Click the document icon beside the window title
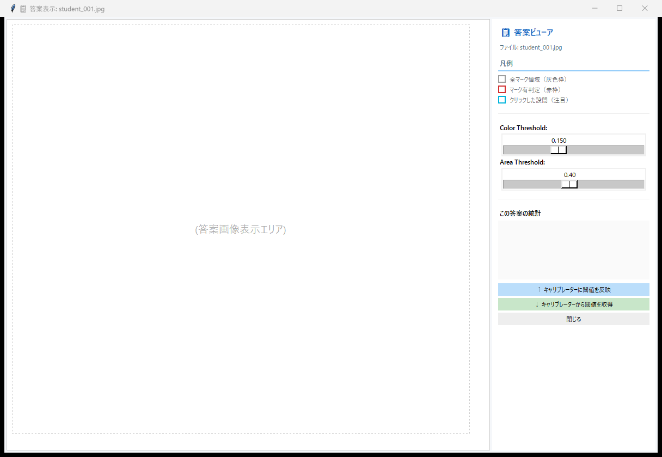Image resolution: width=662 pixels, height=457 pixels. 22,8
